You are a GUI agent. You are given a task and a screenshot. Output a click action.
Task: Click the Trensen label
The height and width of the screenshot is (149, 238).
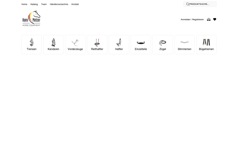[32, 49]
